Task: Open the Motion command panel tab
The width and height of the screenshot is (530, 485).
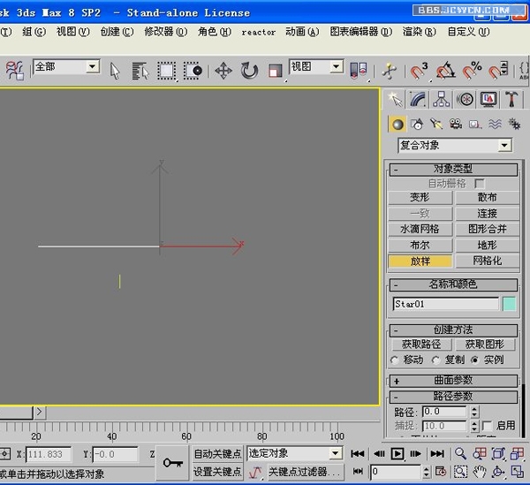Action: [466, 99]
